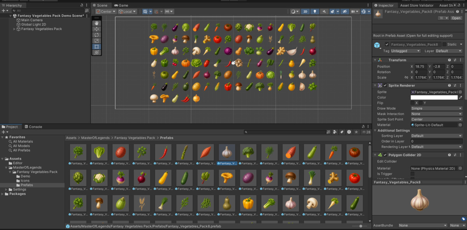The image size is (467, 230).
Task: Click the eyedropper next to Color
Action: coord(460,97)
